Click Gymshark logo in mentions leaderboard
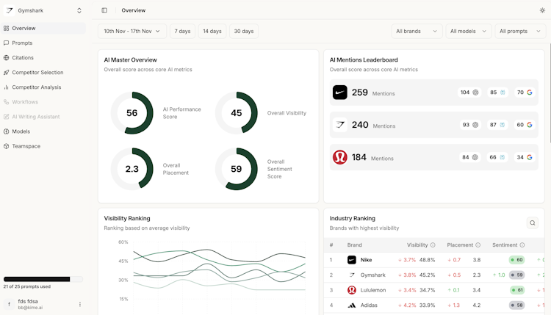 [340, 125]
